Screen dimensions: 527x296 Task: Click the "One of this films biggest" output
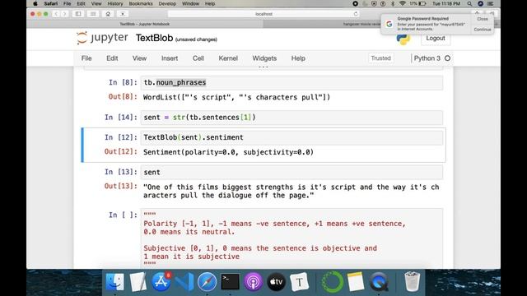[x=291, y=192]
